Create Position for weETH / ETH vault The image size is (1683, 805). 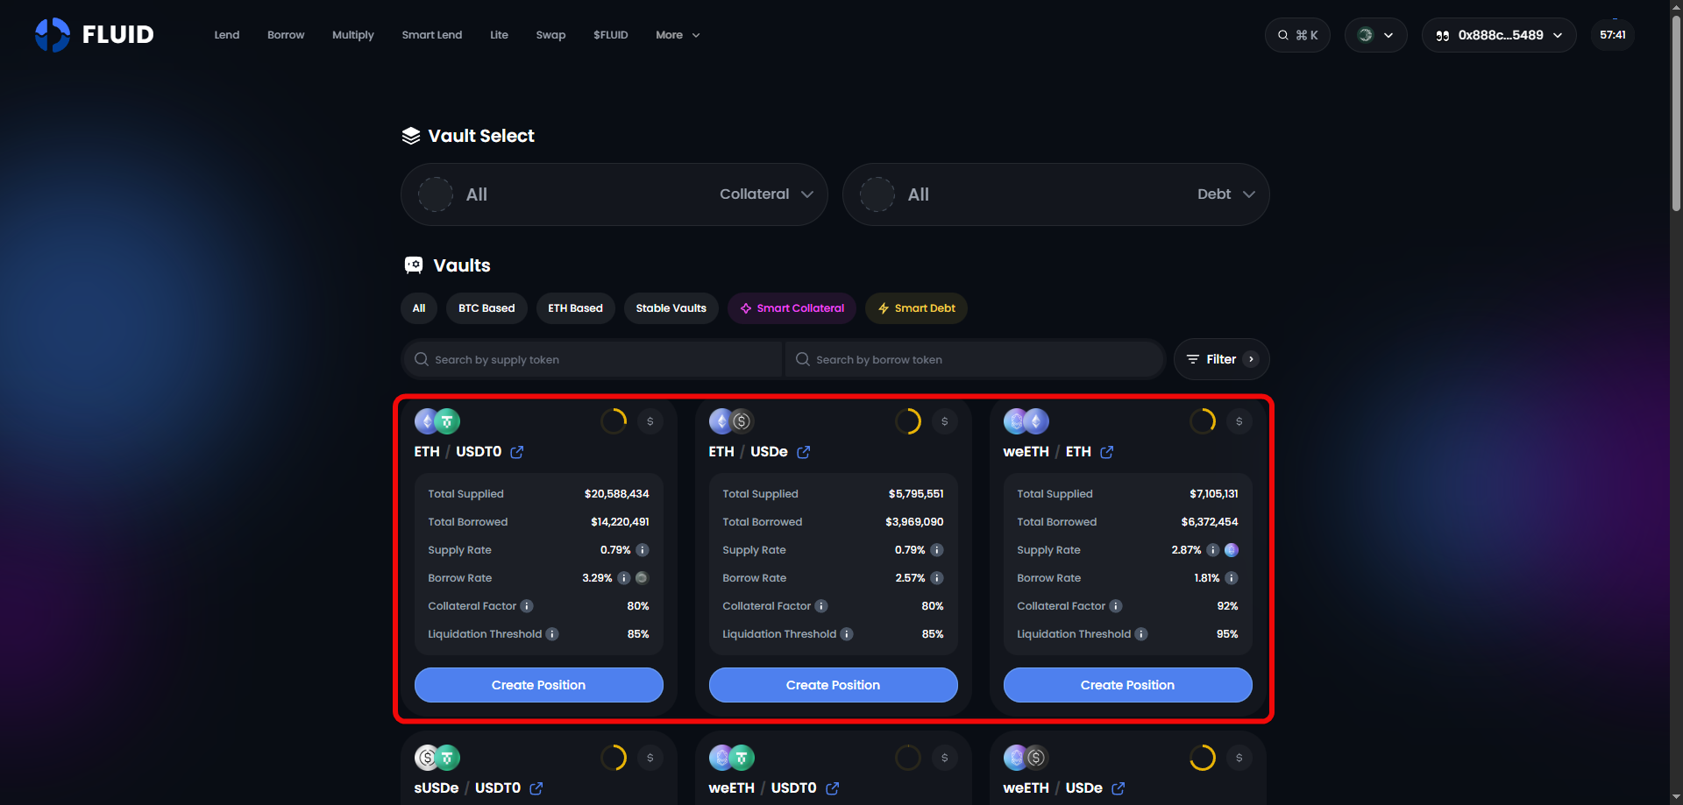tap(1127, 685)
